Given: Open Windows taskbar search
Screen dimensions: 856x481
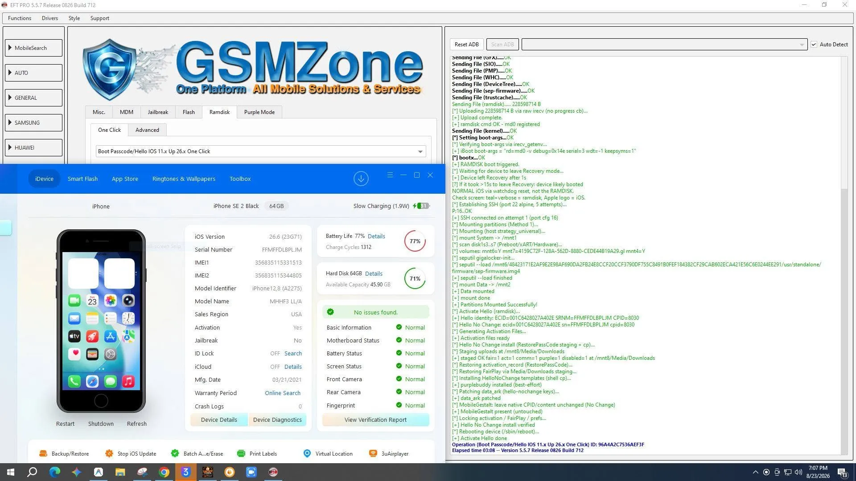Looking at the screenshot, I should (x=32, y=472).
